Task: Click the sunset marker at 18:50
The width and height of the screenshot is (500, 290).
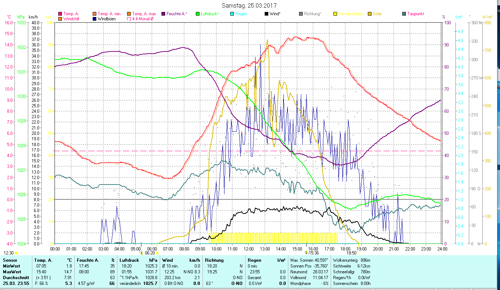Action: (351, 253)
